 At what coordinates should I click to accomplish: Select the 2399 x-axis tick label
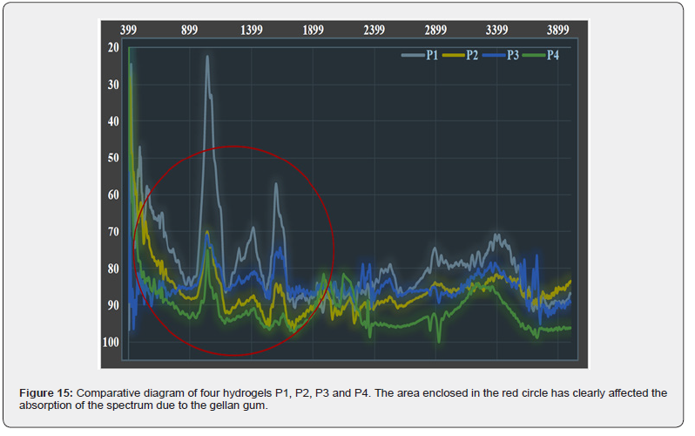tap(374, 30)
